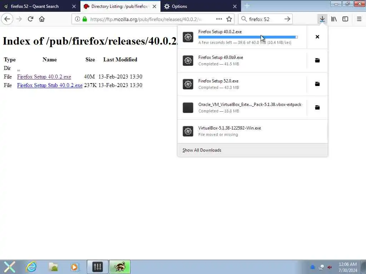Click the forward navigation arrow

click(19, 19)
